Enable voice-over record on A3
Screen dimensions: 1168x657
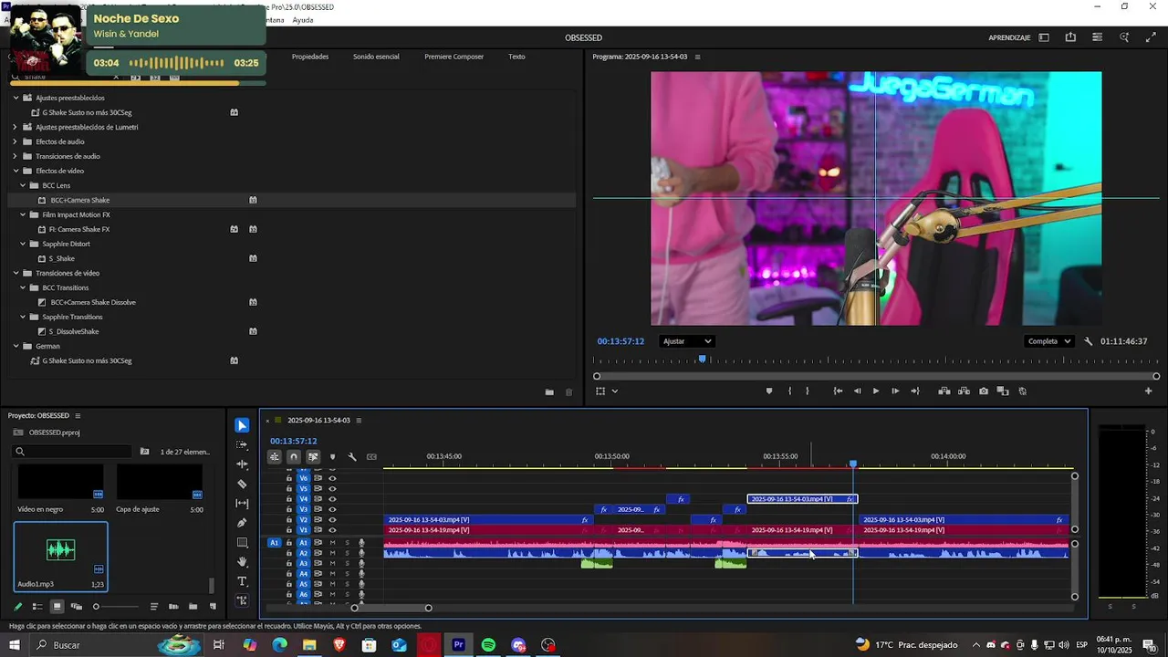tap(361, 564)
